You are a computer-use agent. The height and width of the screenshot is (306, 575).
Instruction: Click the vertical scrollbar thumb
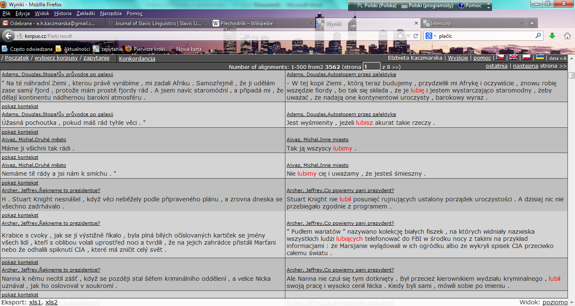coord(571,75)
